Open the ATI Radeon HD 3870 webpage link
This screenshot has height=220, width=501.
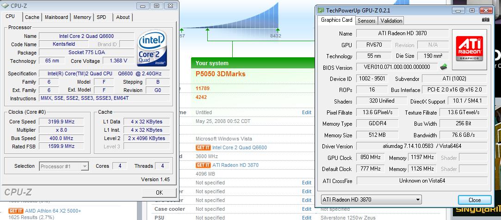[x=235, y=165]
